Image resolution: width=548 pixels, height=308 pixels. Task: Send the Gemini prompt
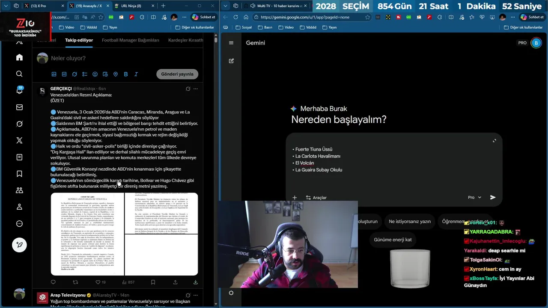pos(493,197)
